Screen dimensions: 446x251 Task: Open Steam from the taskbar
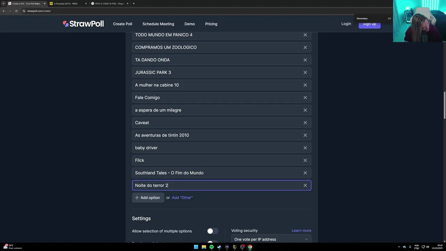click(x=219, y=247)
